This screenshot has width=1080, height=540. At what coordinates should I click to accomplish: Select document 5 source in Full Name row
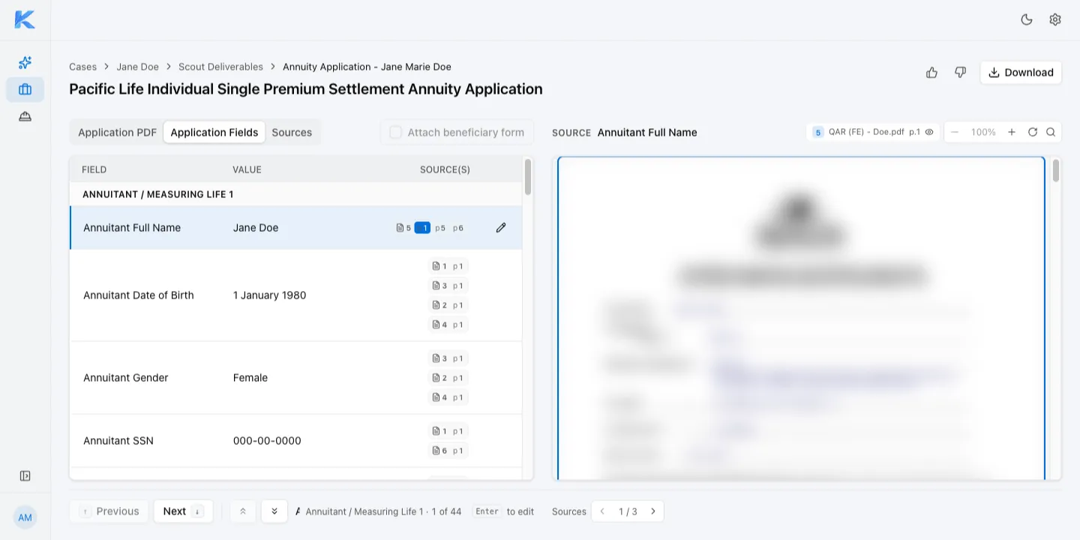click(x=403, y=228)
